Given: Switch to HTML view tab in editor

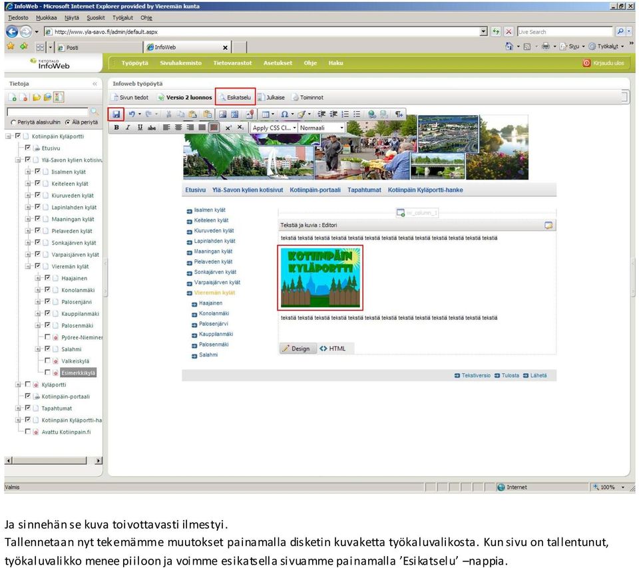Looking at the screenshot, I should 333,349.
